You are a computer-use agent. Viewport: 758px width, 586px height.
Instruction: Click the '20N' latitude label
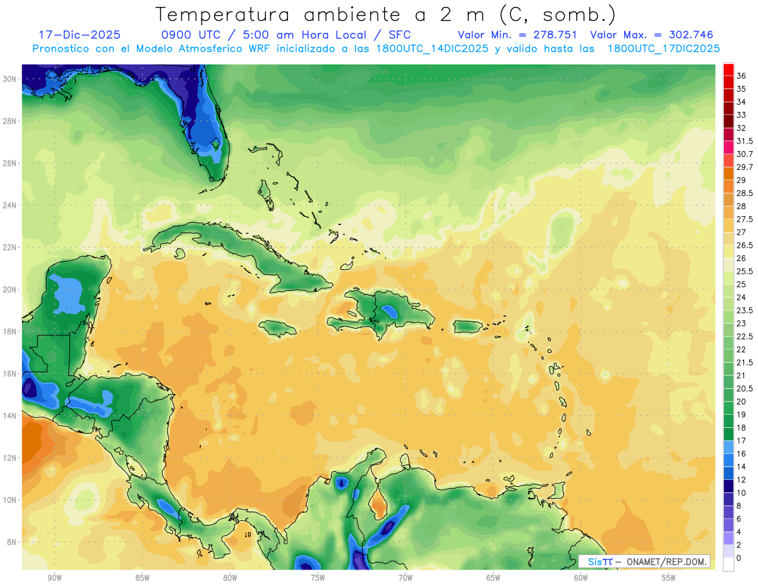point(9,290)
